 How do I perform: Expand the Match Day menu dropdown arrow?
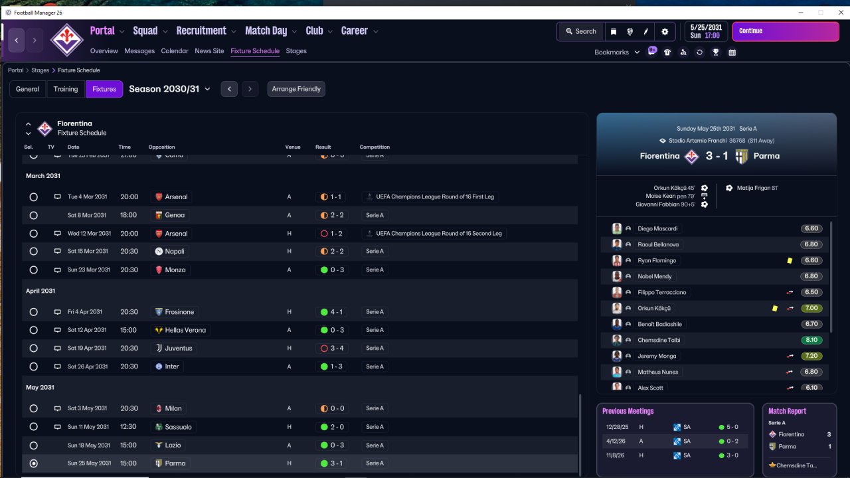point(295,31)
